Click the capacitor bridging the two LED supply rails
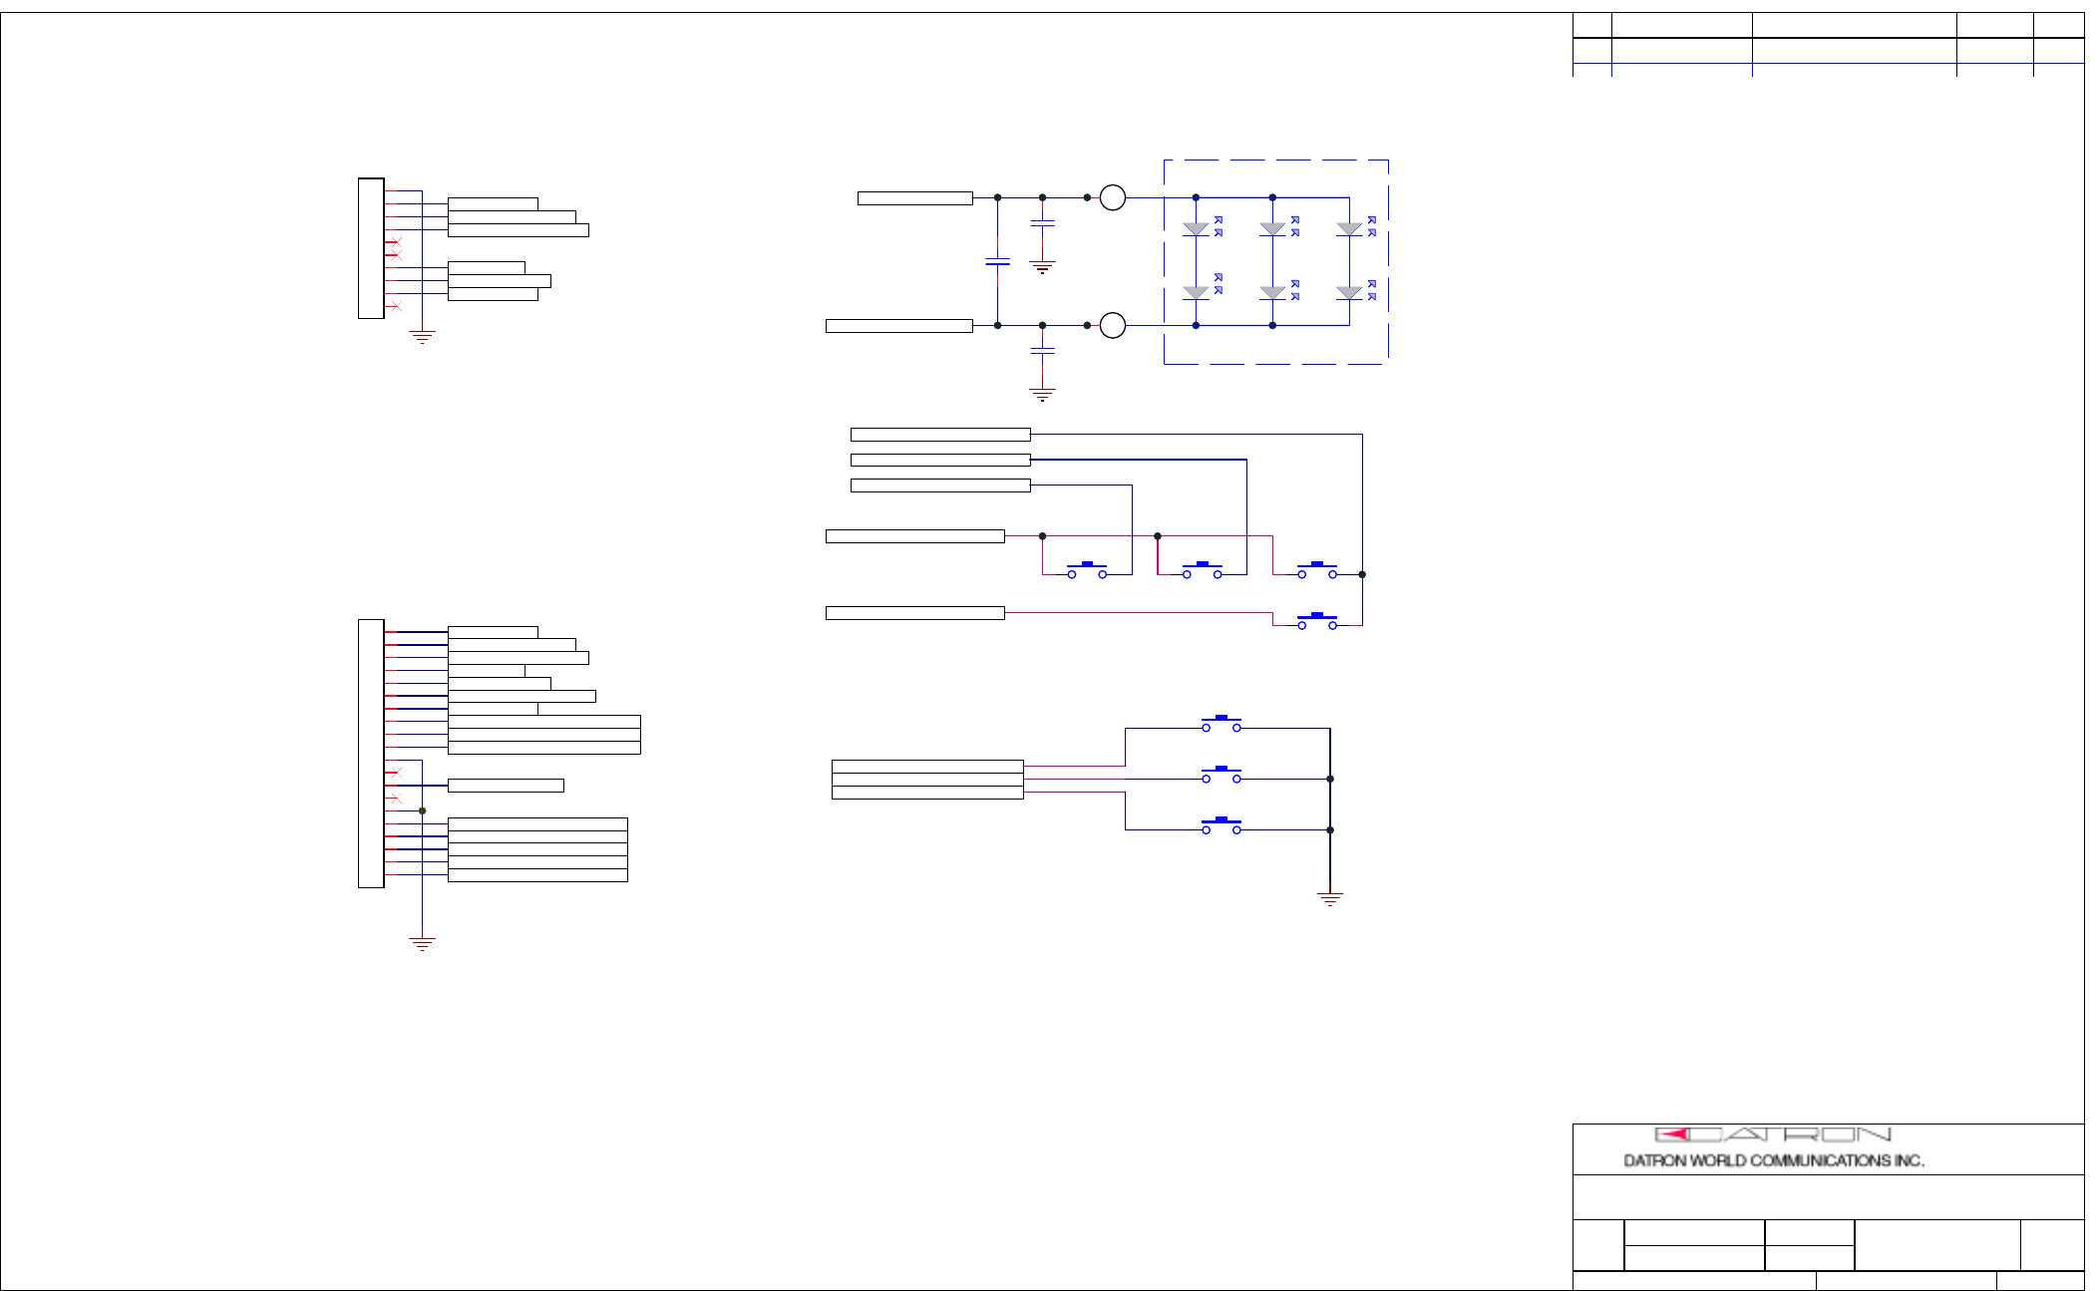Viewport: 2097px width, 1291px height. [x=997, y=261]
